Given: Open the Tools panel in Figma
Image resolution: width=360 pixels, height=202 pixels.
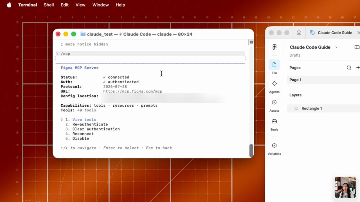Looking at the screenshot, I should point(274,125).
